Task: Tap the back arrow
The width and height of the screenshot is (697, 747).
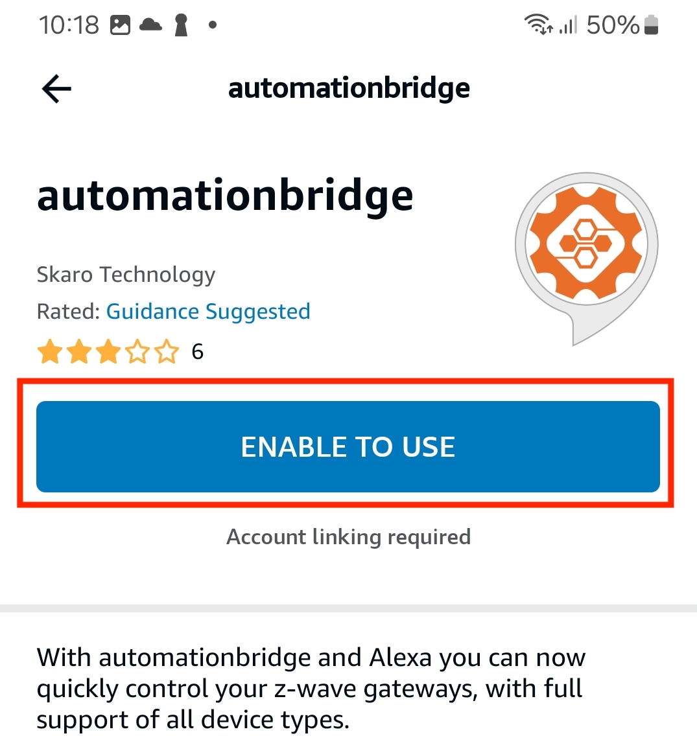Action: click(56, 89)
